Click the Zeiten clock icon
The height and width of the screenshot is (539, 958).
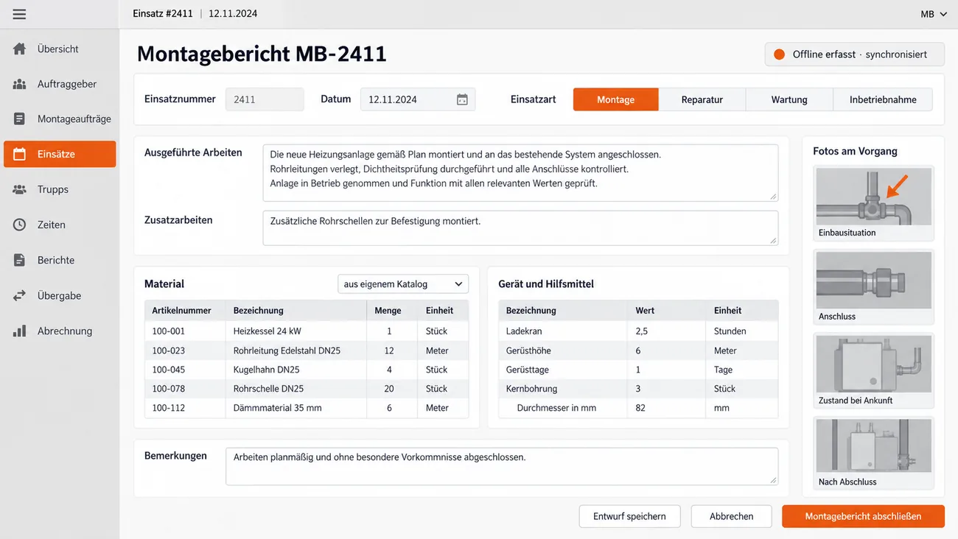point(20,225)
